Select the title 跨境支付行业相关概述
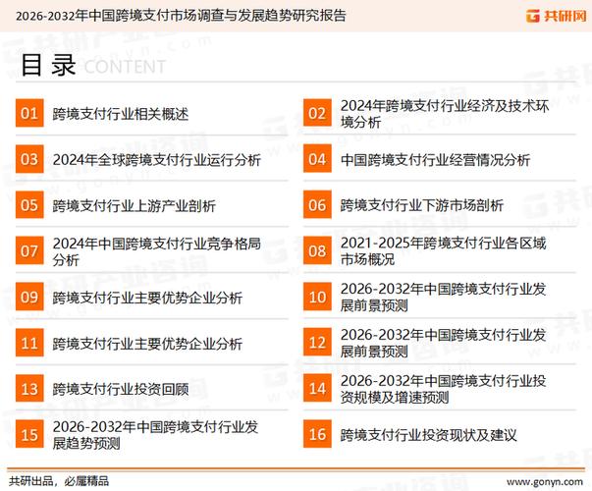592x491 pixels. click(x=121, y=114)
